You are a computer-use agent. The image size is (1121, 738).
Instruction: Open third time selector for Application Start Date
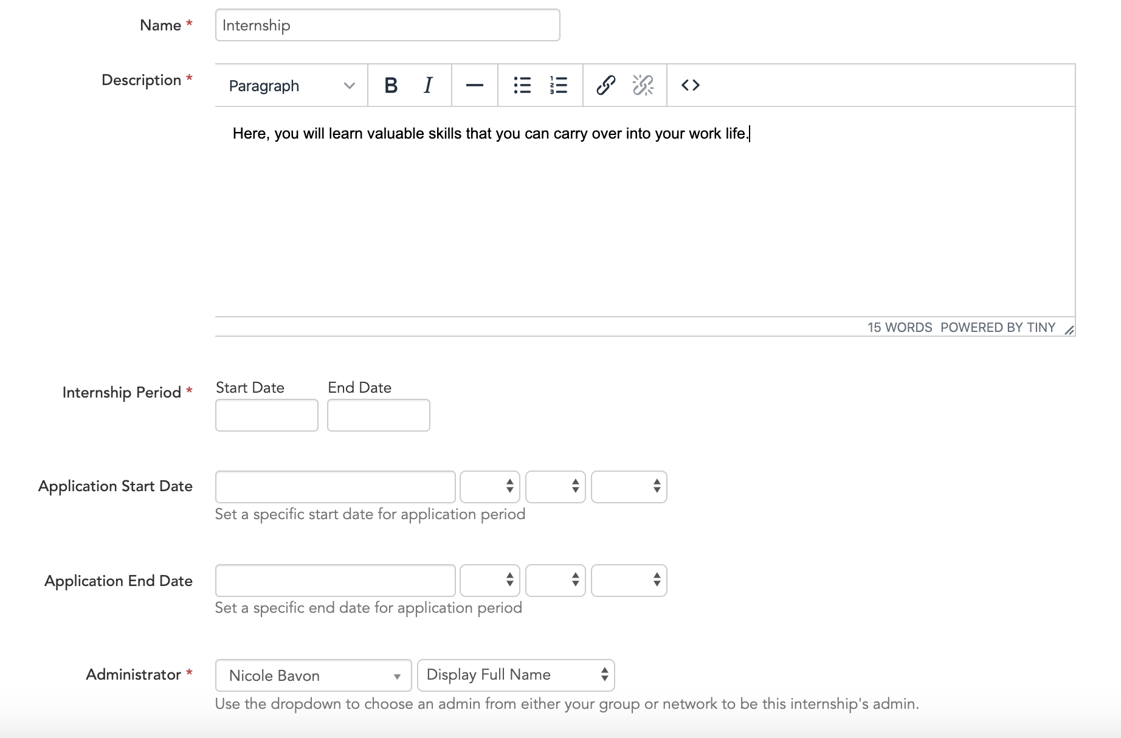(629, 486)
